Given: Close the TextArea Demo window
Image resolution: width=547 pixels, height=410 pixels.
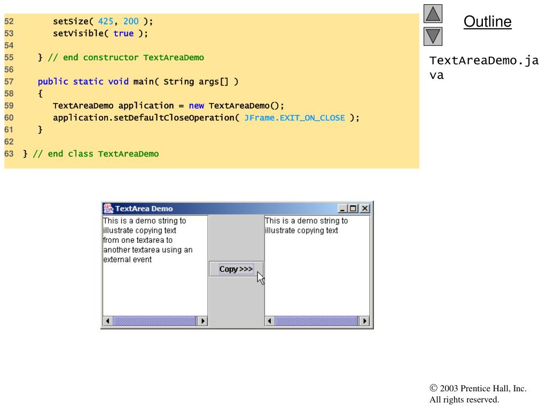Looking at the screenshot, I should click(364, 209).
